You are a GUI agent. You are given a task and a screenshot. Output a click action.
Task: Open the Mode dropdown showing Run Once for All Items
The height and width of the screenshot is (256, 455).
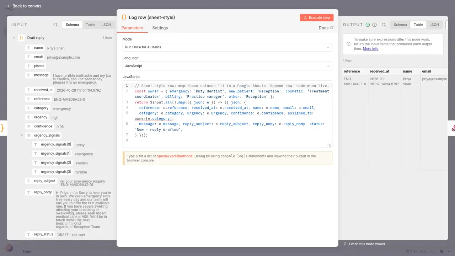click(x=227, y=47)
